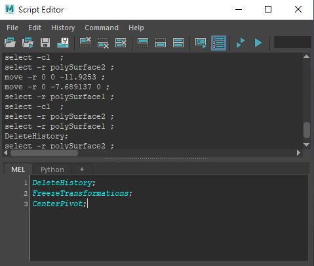This screenshot has width=314, height=266.
Task: Click Show Both Panes icon
Action: [x=178, y=43]
